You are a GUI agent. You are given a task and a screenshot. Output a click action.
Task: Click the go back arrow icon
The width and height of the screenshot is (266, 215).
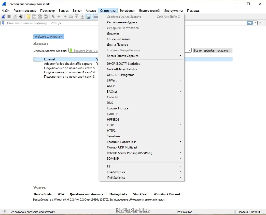point(59,16)
